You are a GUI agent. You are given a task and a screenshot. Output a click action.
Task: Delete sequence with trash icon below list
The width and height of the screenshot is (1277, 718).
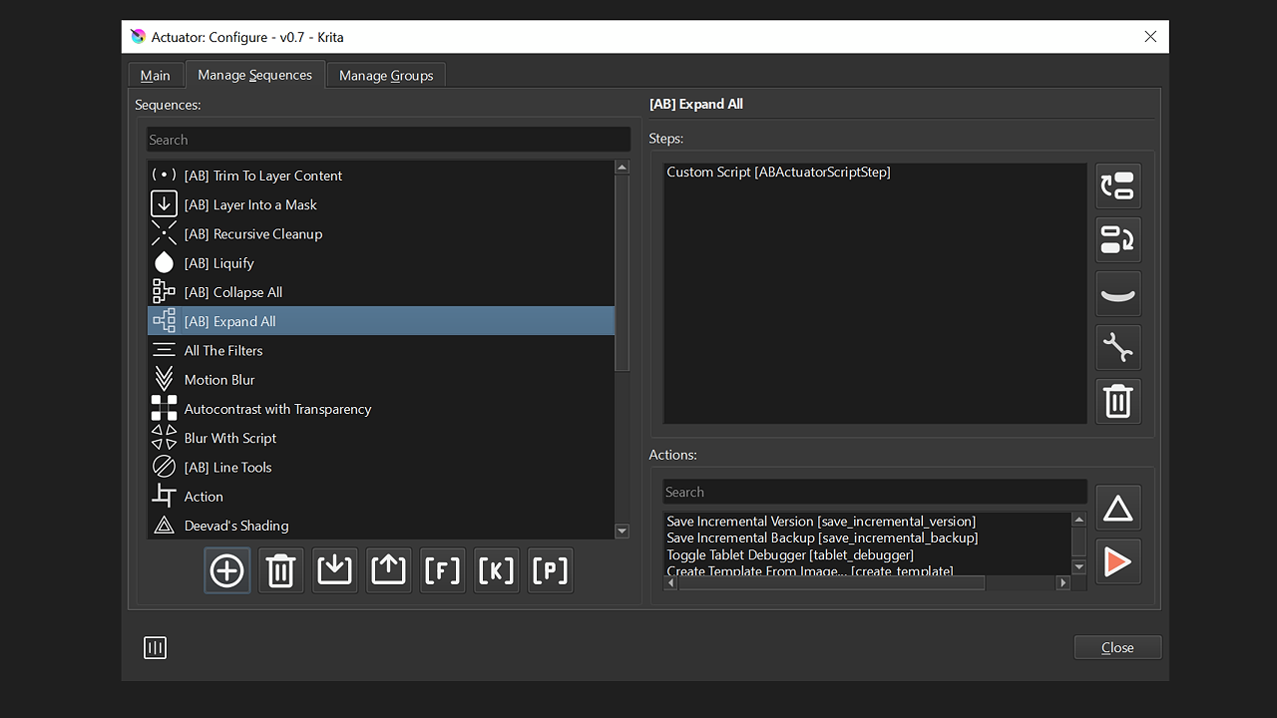coord(281,570)
